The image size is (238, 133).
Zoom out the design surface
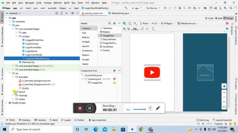point(224,97)
